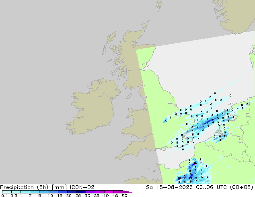The width and height of the screenshot is (255, 197).
Task: Click the 10–15 mm legend color box
Action: point(53,192)
